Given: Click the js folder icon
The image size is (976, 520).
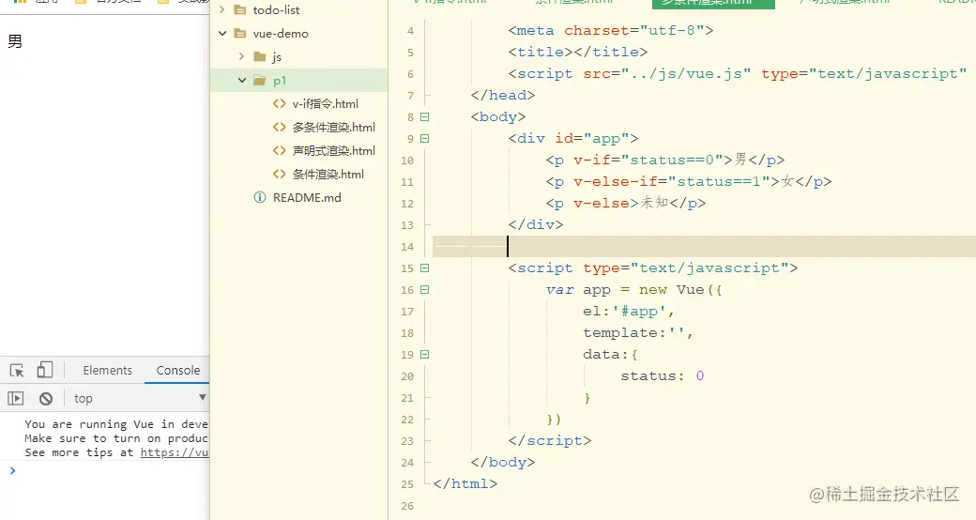Looking at the screenshot, I should 260,57.
